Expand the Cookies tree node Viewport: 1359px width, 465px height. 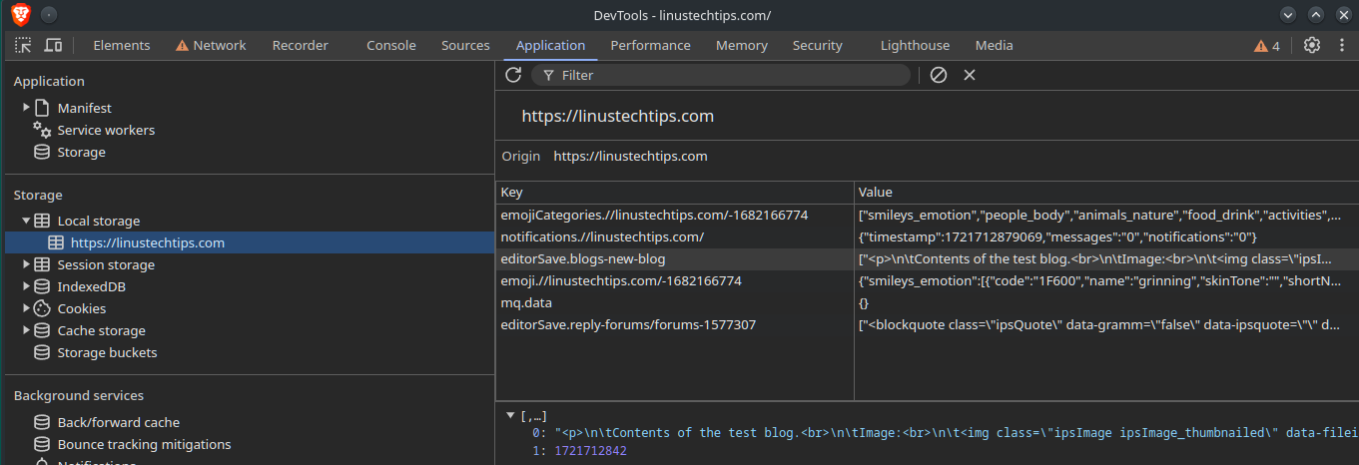pos(27,308)
